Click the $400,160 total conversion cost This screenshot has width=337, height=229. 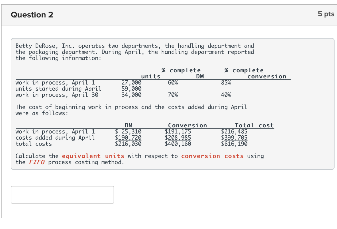[178, 144]
